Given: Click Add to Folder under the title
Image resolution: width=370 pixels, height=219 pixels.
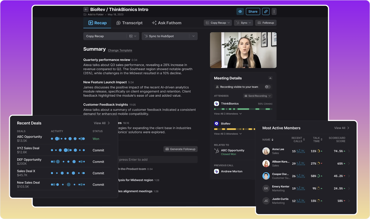Looking at the screenshot, I should click(x=93, y=14).
